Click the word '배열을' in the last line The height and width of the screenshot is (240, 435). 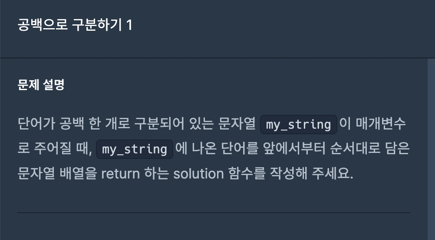78,174
